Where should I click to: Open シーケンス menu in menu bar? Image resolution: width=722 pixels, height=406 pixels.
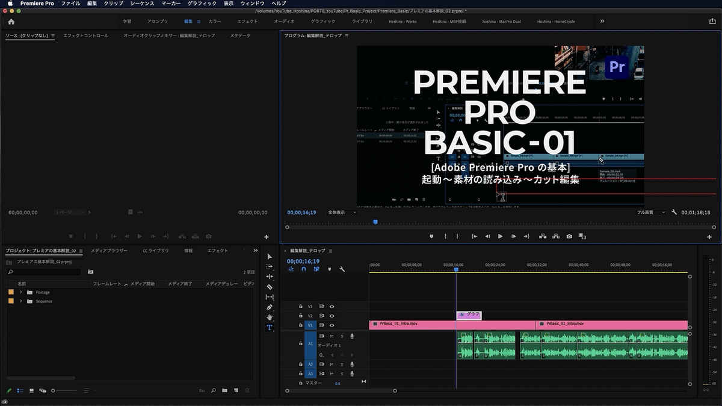142,4
